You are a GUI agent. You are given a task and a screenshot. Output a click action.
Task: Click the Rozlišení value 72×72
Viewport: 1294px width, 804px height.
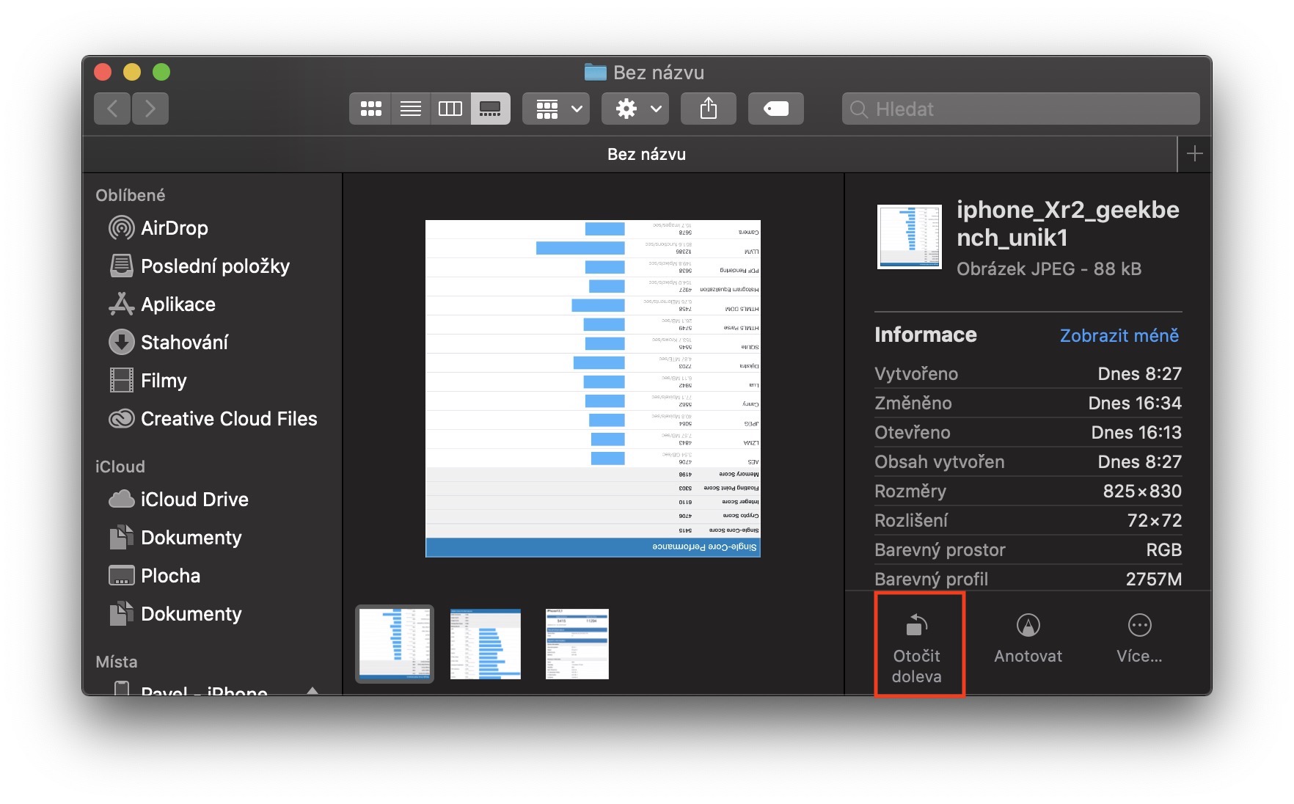pyautogui.click(x=1155, y=521)
